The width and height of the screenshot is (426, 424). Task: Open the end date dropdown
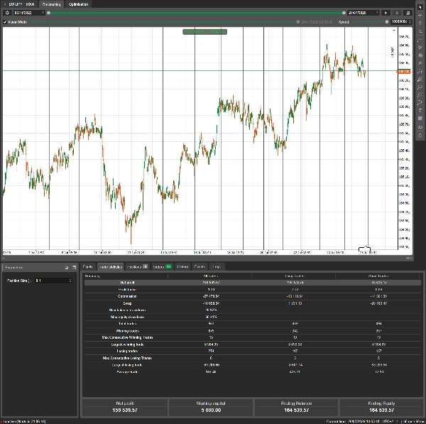(x=377, y=13)
